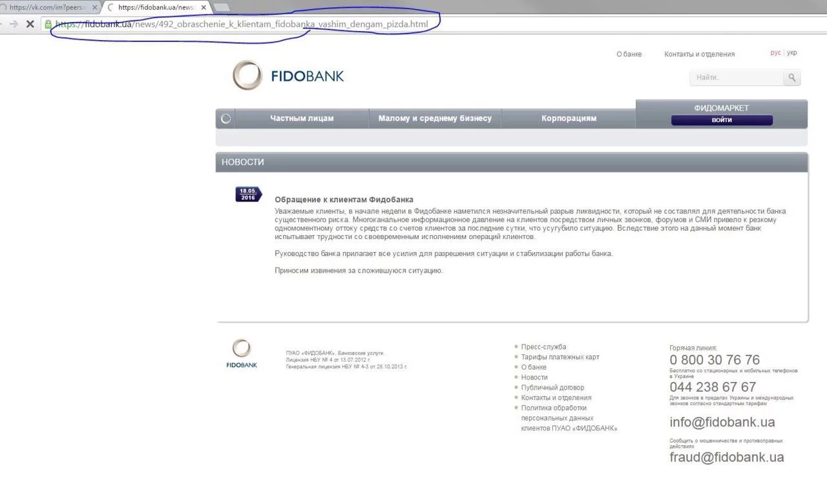Click the paragraph starting Уважаемые клиенты
The width and height of the screenshot is (827, 504).
click(x=530, y=224)
